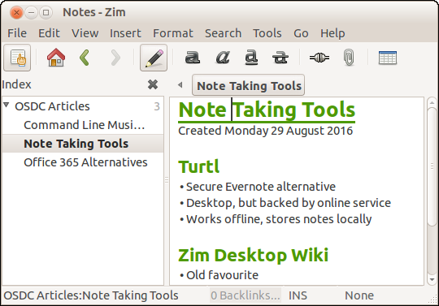Apply strong bold formatting
The image size is (439, 306).
pyautogui.click(x=193, y=58)
